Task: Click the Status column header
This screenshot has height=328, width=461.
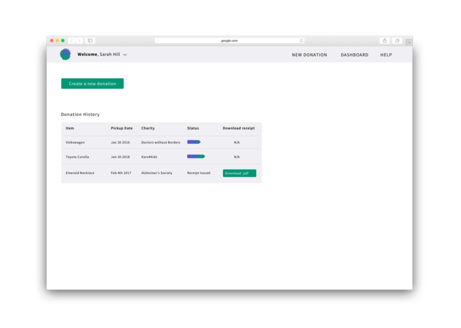Action: 193,128
